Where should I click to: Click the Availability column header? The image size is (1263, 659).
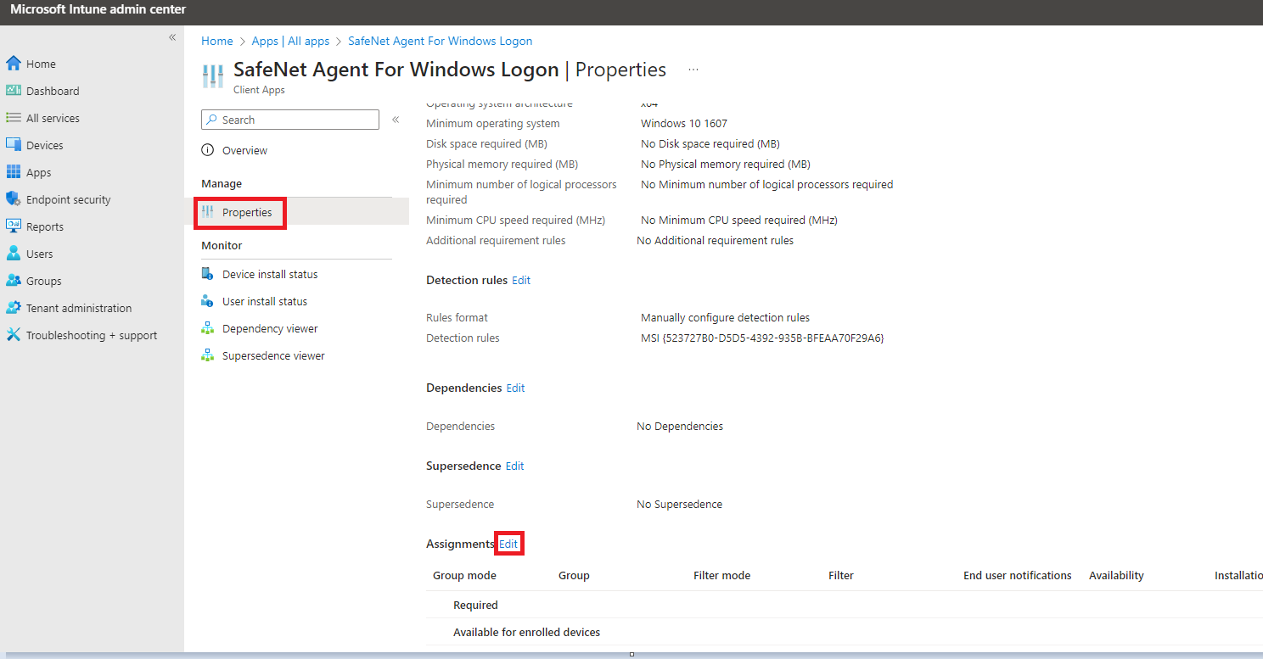tap(1116, 575)
